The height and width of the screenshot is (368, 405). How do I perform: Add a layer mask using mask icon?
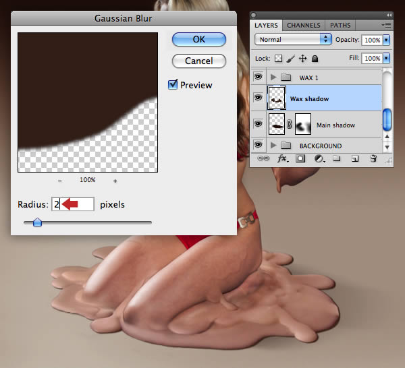(300, 158)
